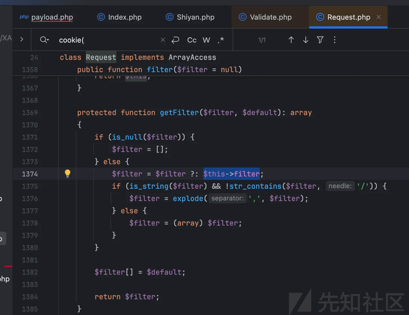This screenshot has height=315, width=409.
Task: Open search history magnifier dropdown
Action: (x=44, y=40)
